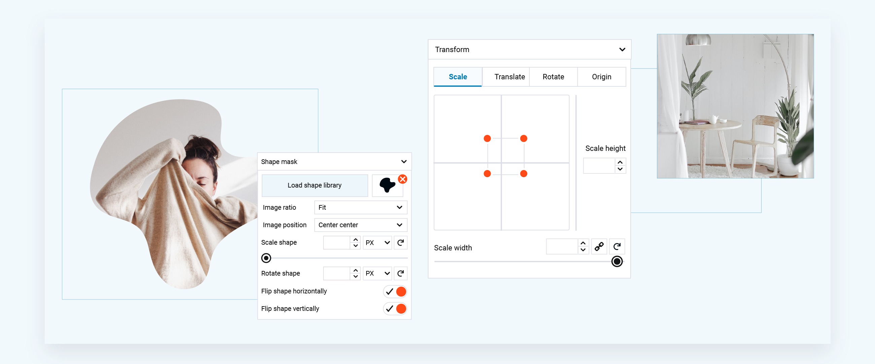The height and width of the screenshot is (364, 875).
Task: Toggle Flip shape horizontally switch
Action: [395, 291]
